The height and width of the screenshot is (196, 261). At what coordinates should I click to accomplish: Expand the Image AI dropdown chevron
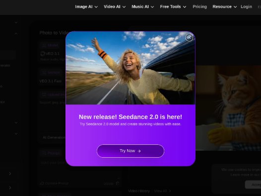(x=96, y=7)
